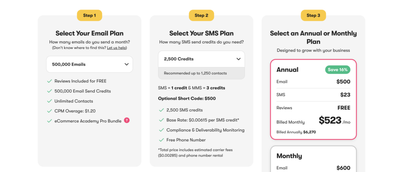Click checkmark next to Compliance & Deliverability Monitoring

pos(161,130)
